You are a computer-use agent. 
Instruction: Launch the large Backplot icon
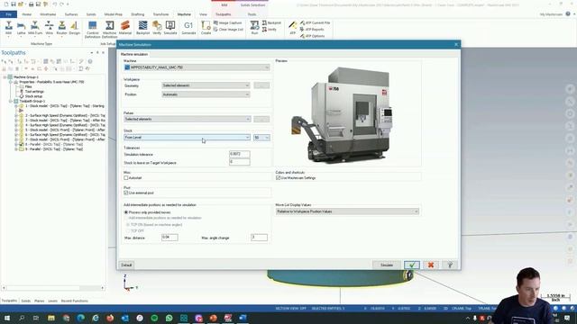click(142, 28)
